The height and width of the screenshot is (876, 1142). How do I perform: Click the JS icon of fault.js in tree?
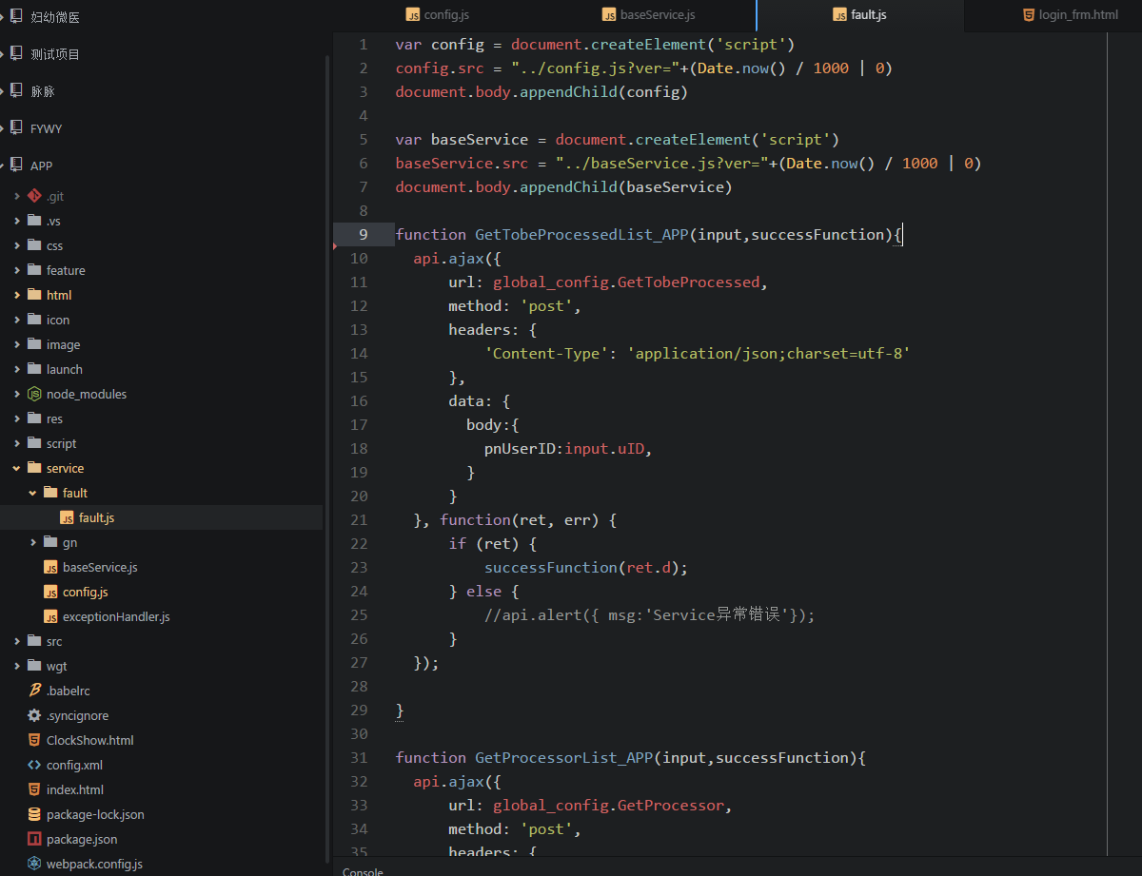67,517
